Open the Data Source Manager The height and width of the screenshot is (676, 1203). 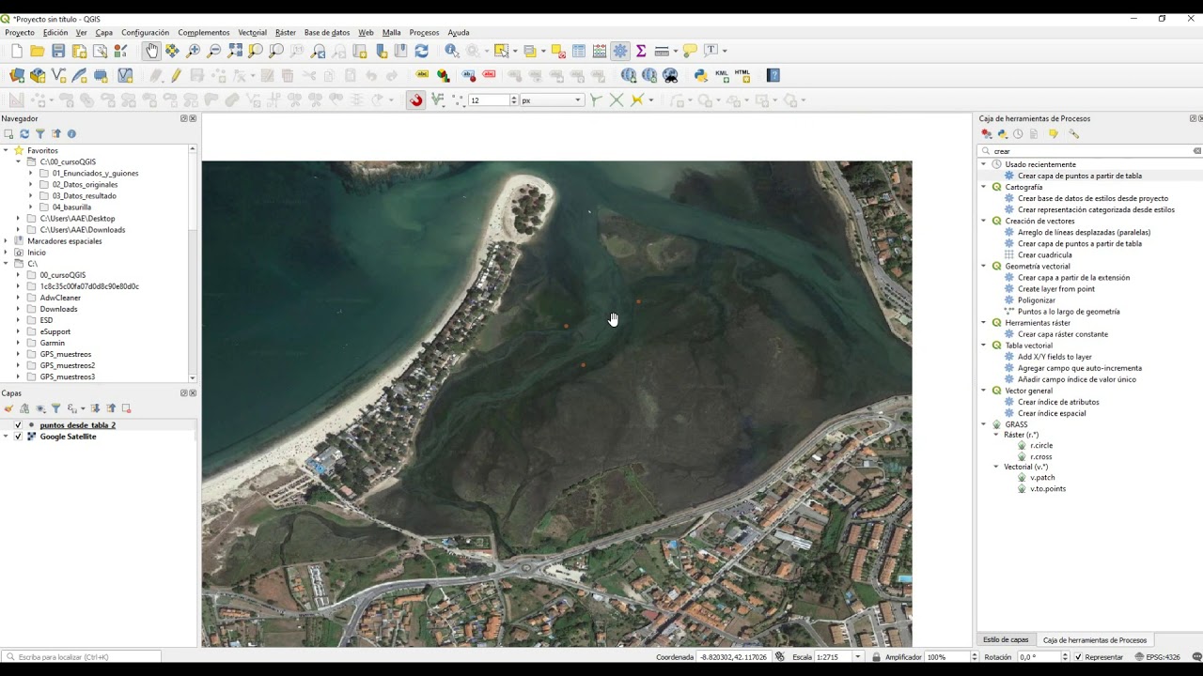(17, 75)
